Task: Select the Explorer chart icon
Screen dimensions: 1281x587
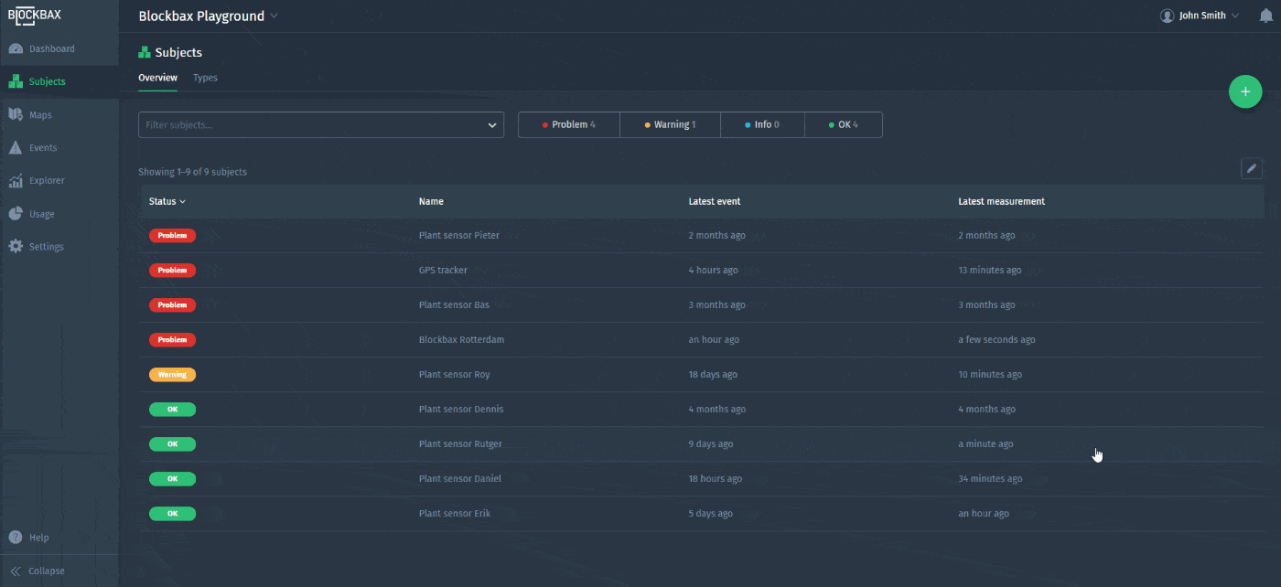Action: point(16,180)
